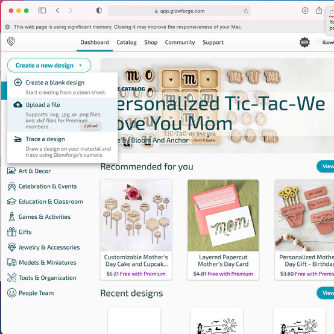Go back with Safari's back arrow
This screenshot has height=334, width=334.
(x=57, y=10)
